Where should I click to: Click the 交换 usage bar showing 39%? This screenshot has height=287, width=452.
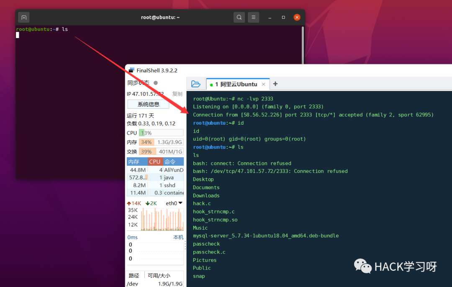(161, 151)
